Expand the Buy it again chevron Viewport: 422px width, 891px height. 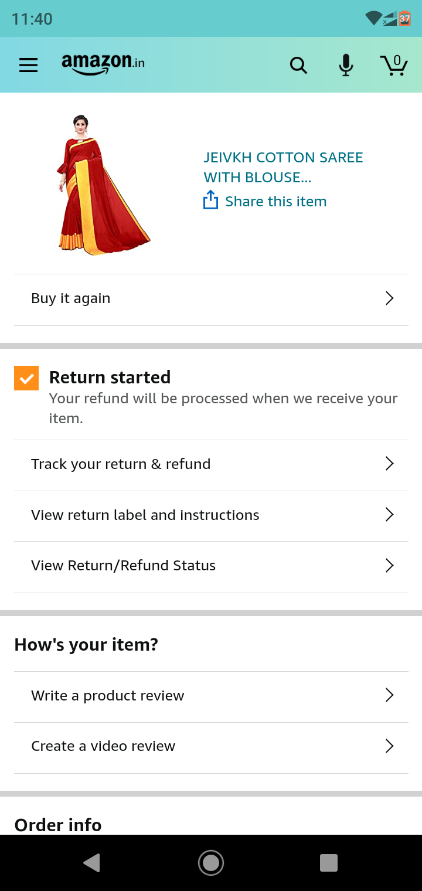pyautogui.click(x=389, y=298)
